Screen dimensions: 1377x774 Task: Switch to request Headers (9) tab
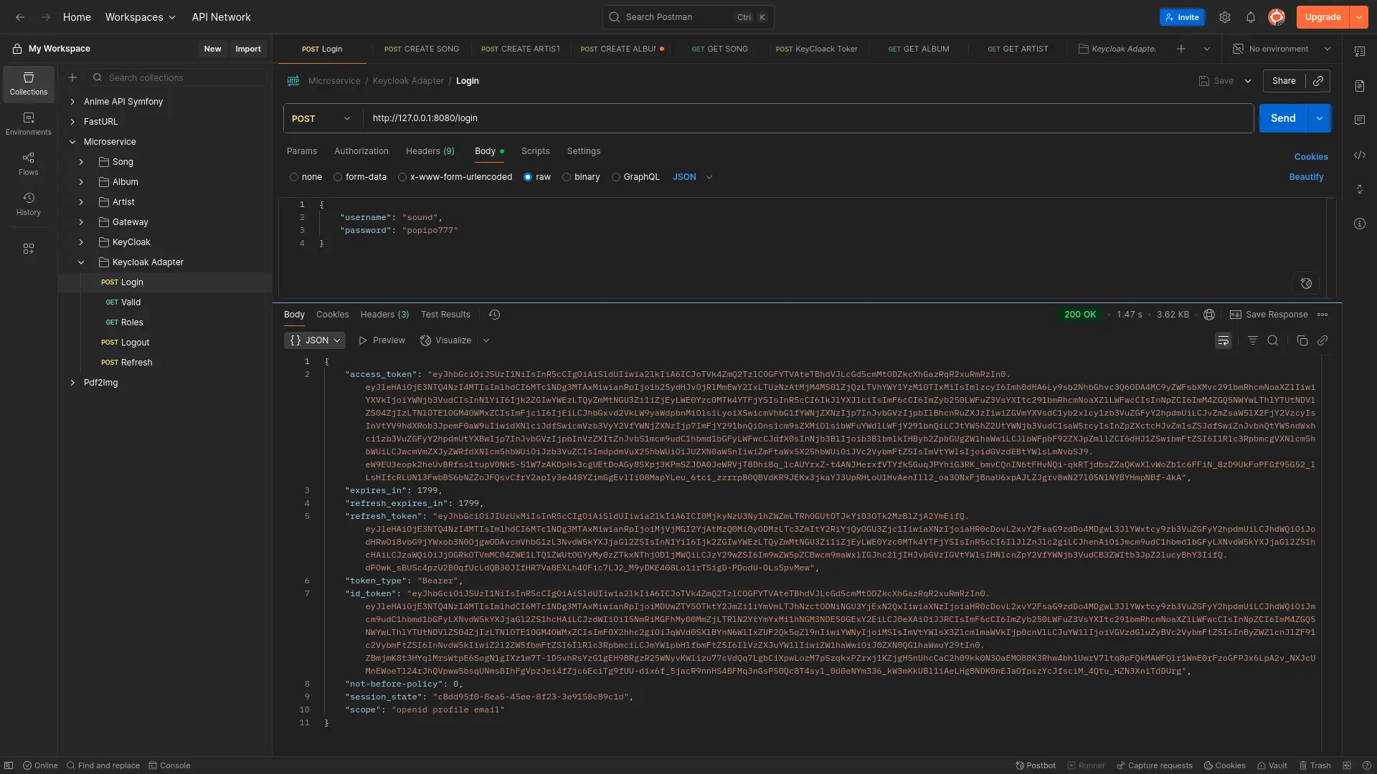430,151
